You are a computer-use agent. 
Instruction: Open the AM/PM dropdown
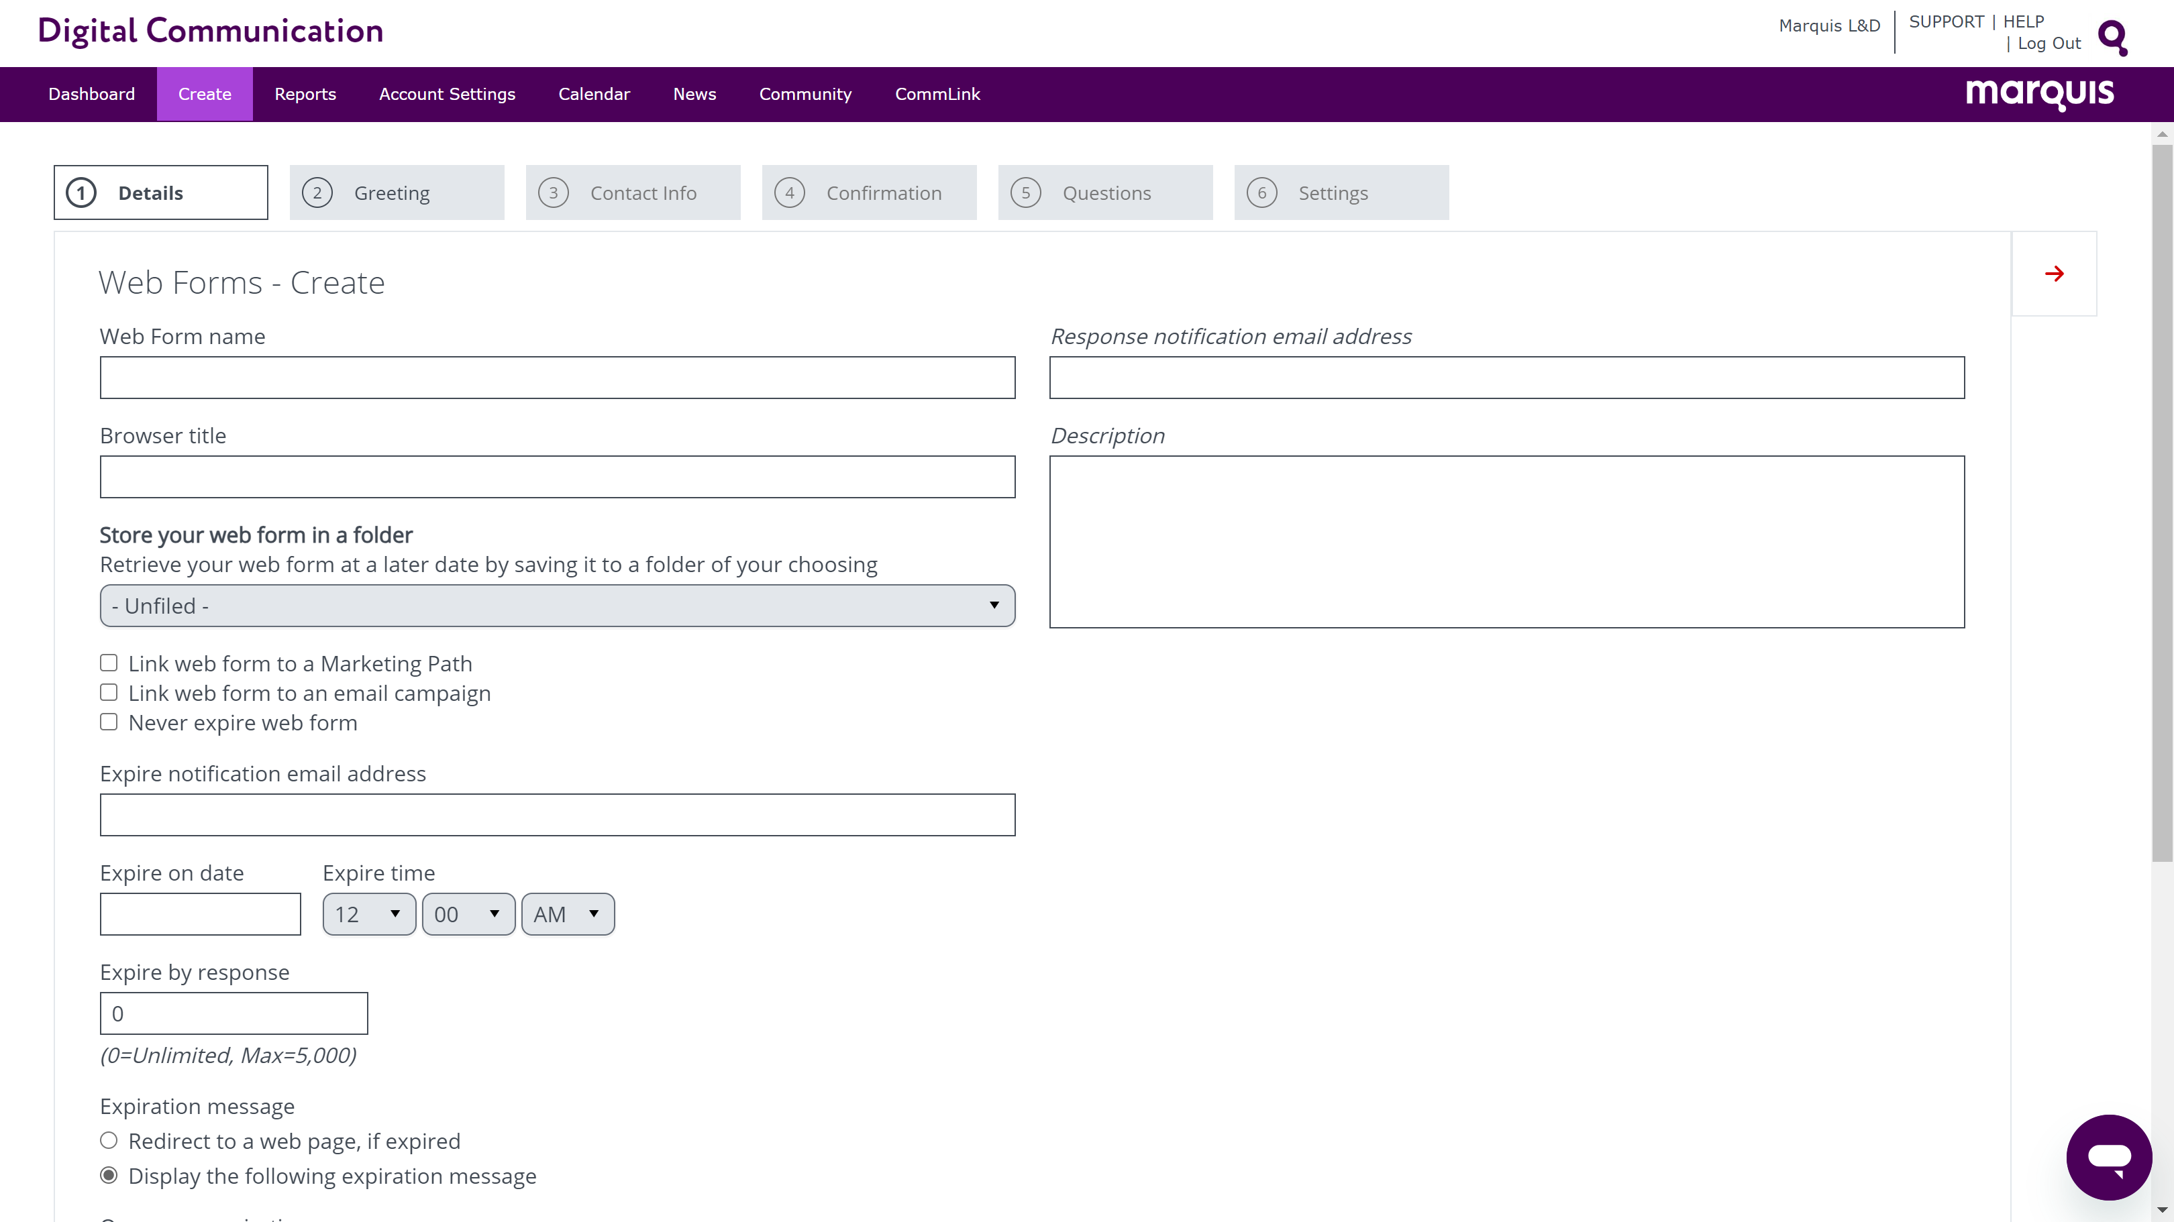tap(568, 914)
